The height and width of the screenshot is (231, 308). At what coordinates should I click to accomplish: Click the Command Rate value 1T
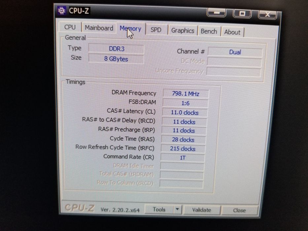point(183,158)
